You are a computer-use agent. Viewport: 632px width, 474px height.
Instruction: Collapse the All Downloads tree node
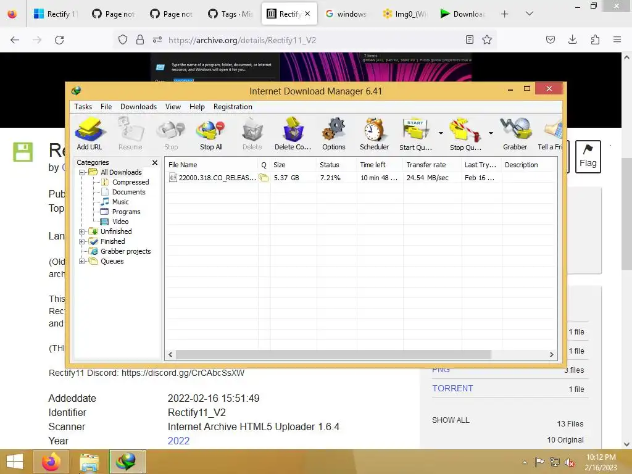point(82,173)
